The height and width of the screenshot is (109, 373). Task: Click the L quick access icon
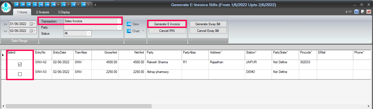(x=35, y=4)
